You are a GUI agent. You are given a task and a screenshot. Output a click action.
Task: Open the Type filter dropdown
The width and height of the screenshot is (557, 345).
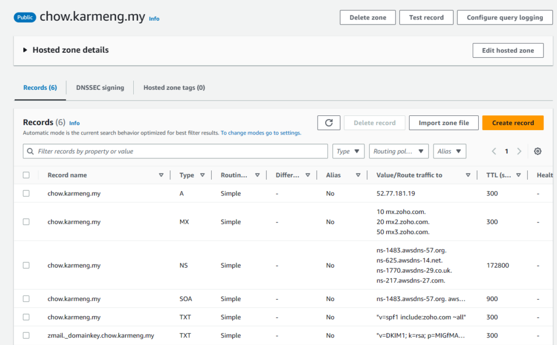click(x=348, y=151)
